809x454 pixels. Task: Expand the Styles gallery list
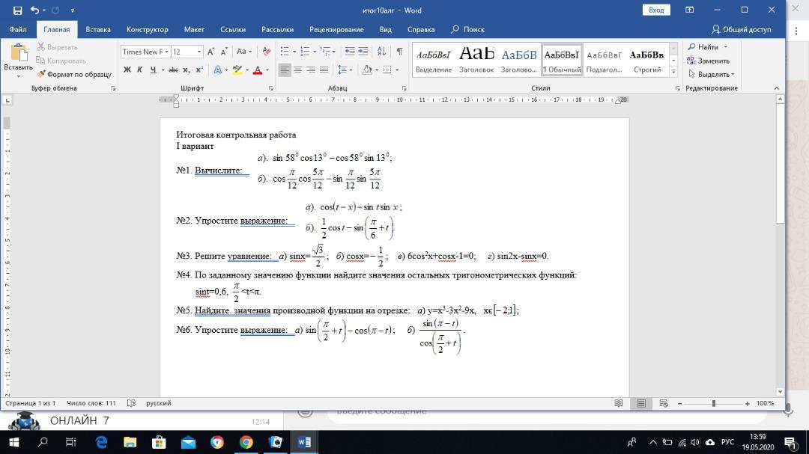click(673, 72)
